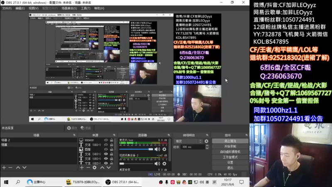
Task: Move source up in the list
Action: point(102,167)
